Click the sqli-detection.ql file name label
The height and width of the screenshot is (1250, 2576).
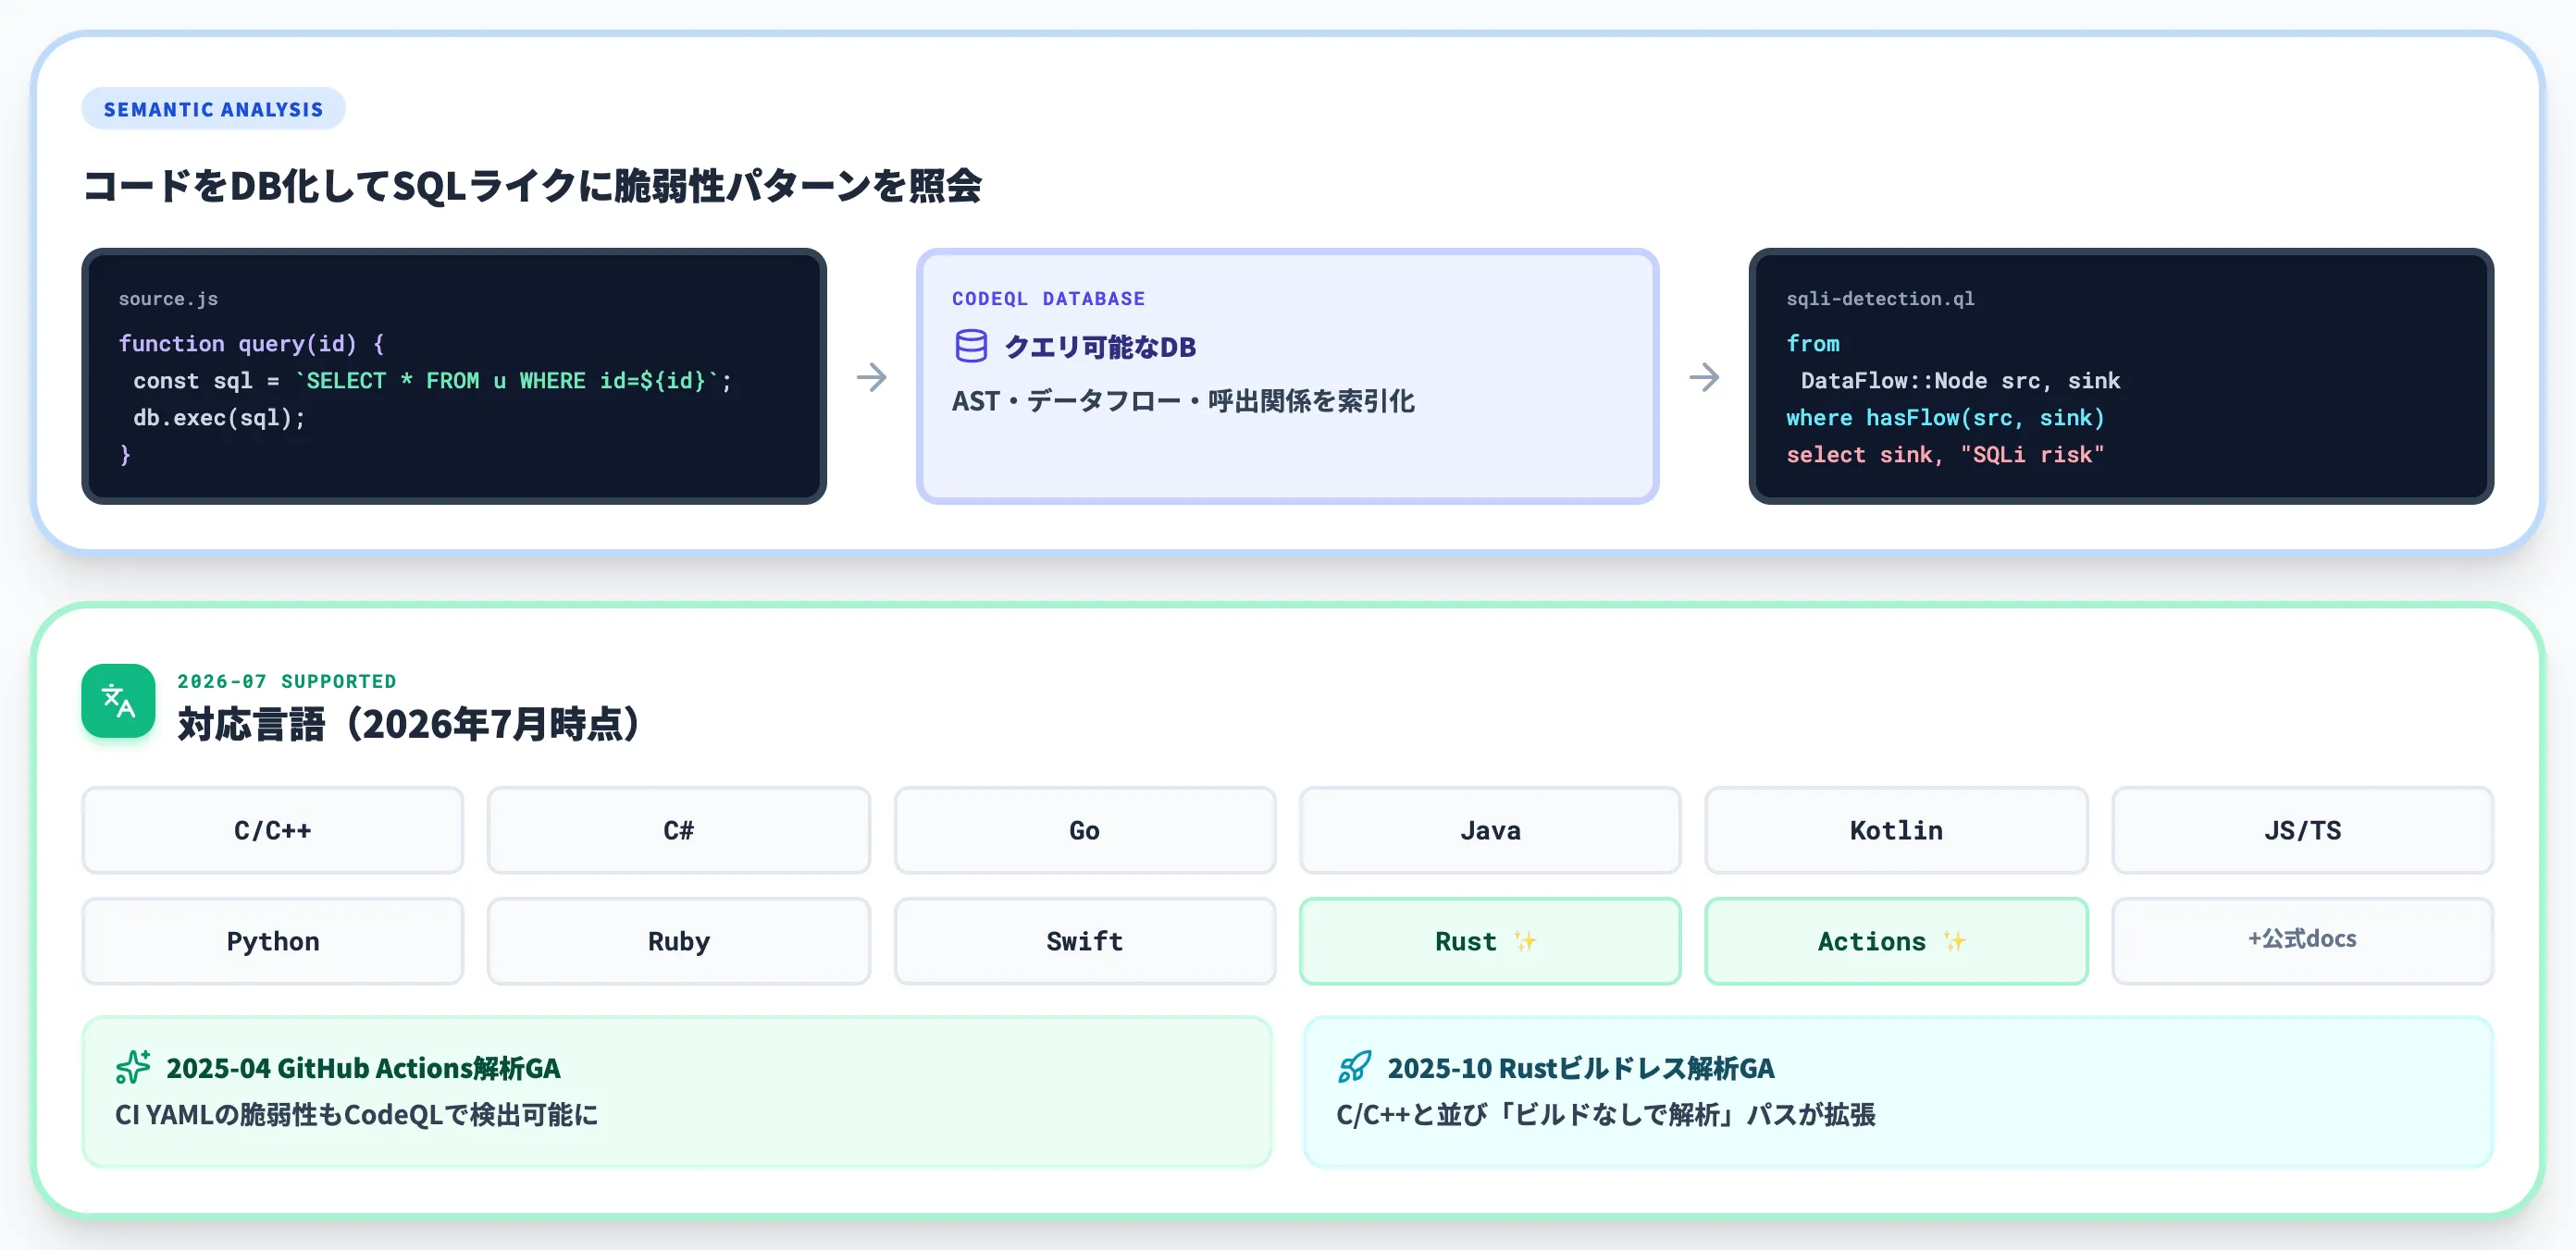point(1880,299)
